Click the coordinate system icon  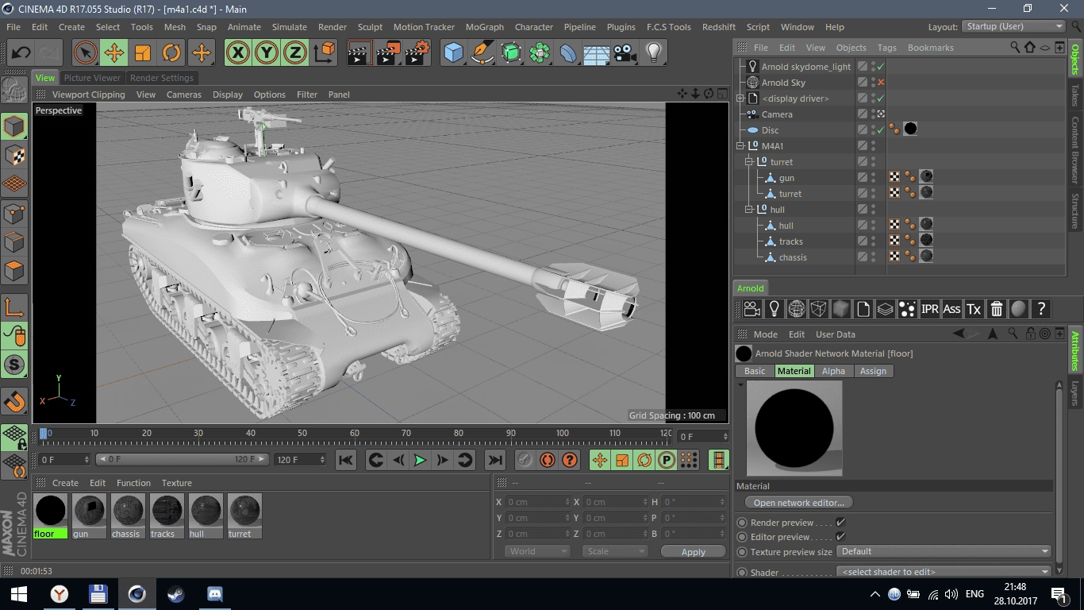tap(324, 53)
